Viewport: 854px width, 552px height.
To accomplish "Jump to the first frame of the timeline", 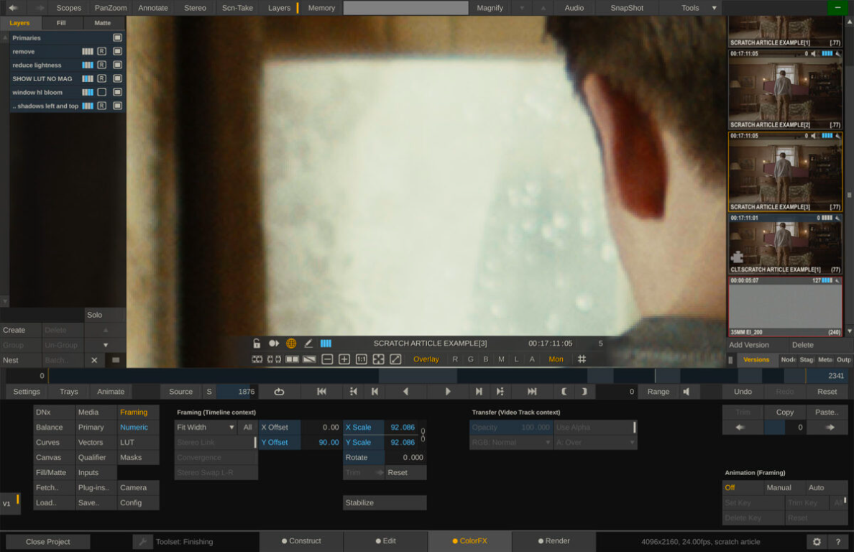I will click(x=321, y=392).
